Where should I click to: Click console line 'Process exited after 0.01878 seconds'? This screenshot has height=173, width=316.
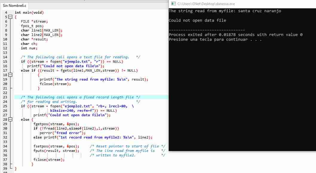pyautogui.click(x=236, y=35)
